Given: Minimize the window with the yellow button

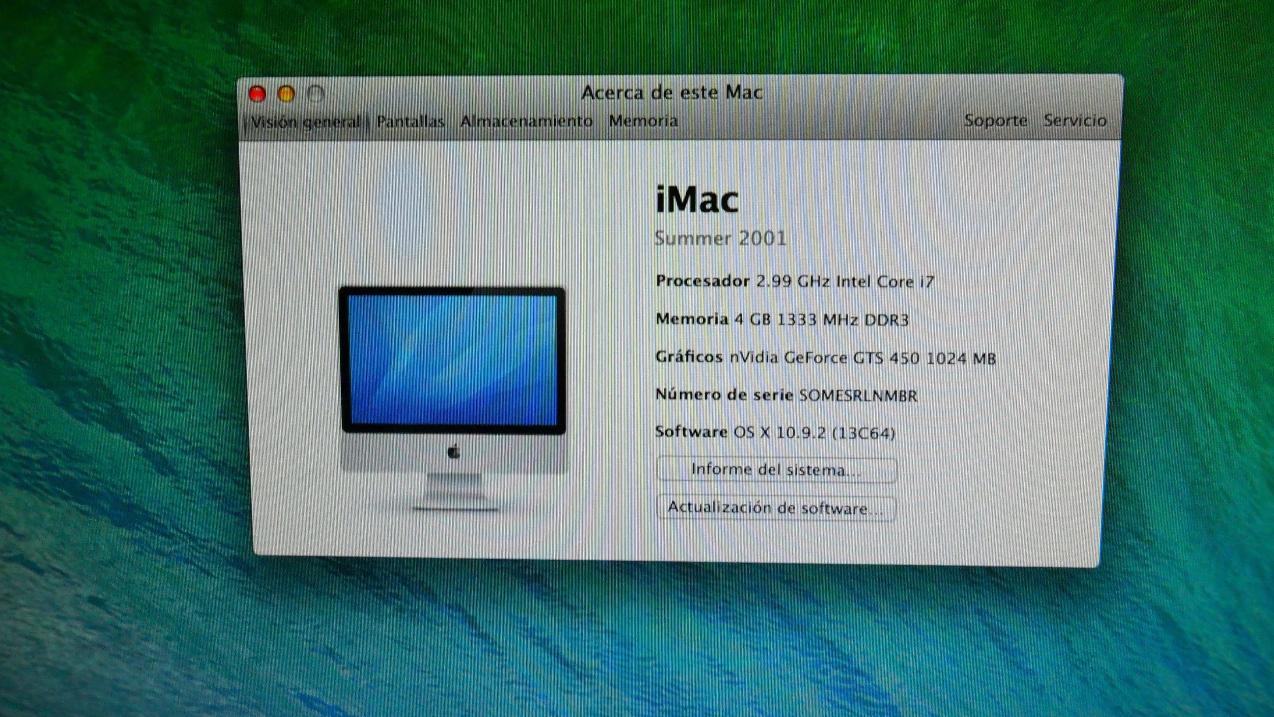Looking at the screenshot, I should tap(286, 94).
